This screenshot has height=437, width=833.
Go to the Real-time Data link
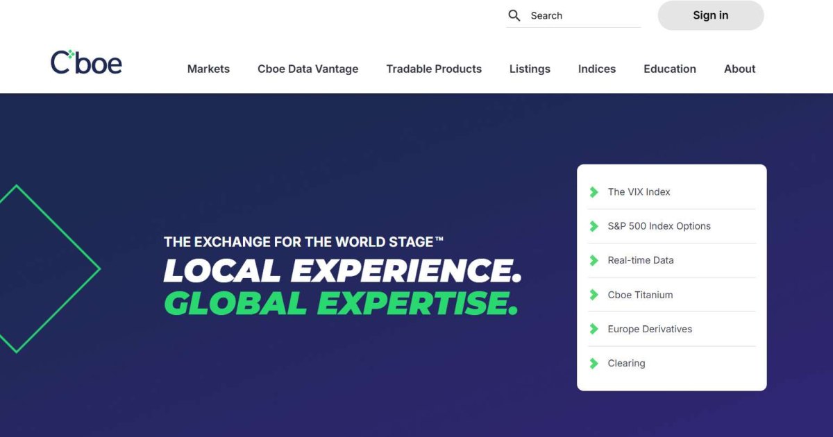641,260
